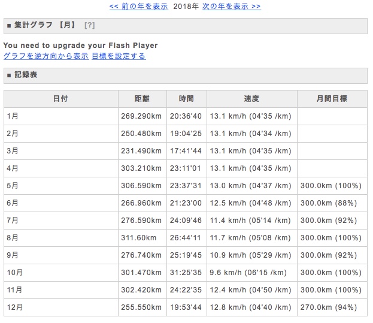
Task: Click the 日付 column header
Action: tap(60, 99)
